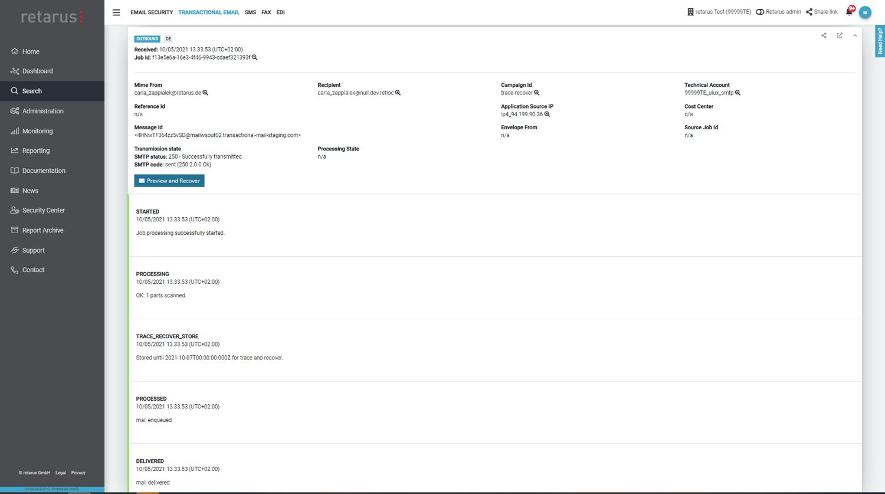Screen dimensions: 885x494
Task: Open the hamburger menu icon
Action: point(116,12)
